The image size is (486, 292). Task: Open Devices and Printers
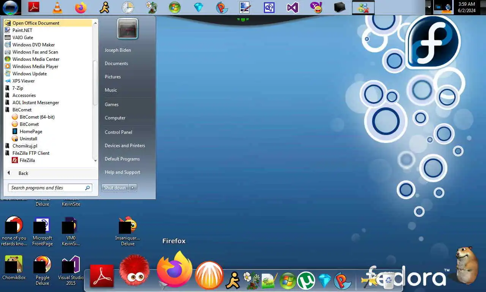click(x=125, y=145)
